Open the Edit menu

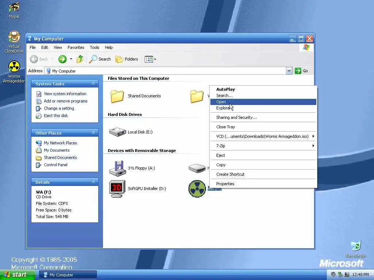pyautogui.click(x=45, y=47)
